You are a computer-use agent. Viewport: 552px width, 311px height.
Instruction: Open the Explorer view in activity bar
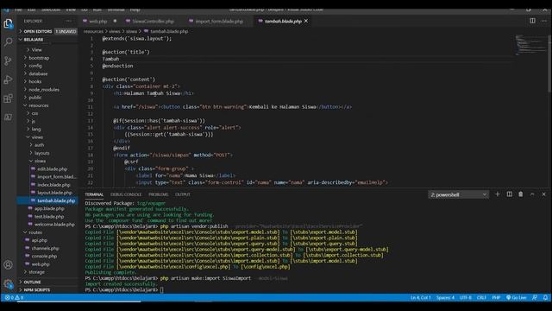[8, 23]
